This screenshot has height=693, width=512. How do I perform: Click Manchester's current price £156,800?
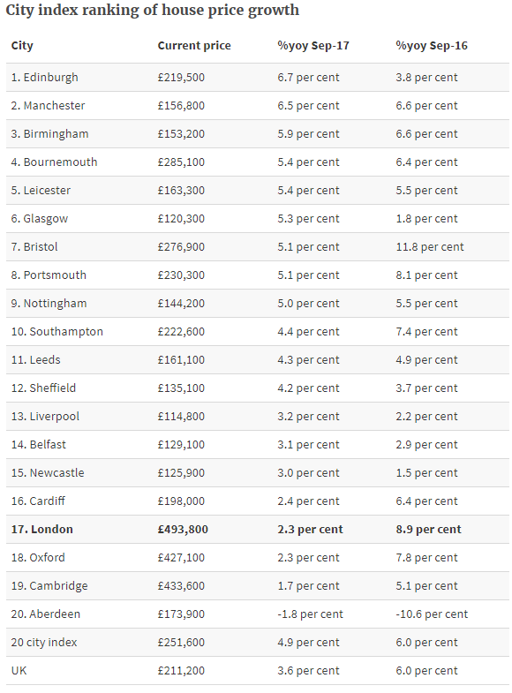(x=181, y=106)
